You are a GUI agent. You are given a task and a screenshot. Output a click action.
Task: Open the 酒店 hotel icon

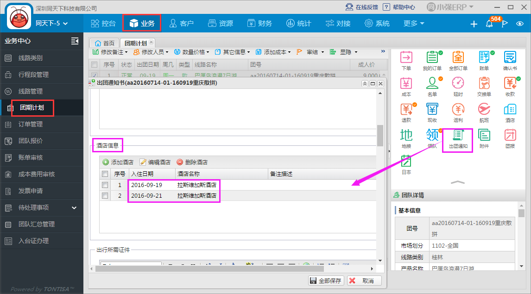point(510,113)
